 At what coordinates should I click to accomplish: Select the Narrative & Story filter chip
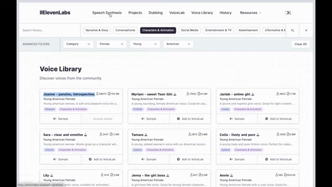(x=97, y=30)
